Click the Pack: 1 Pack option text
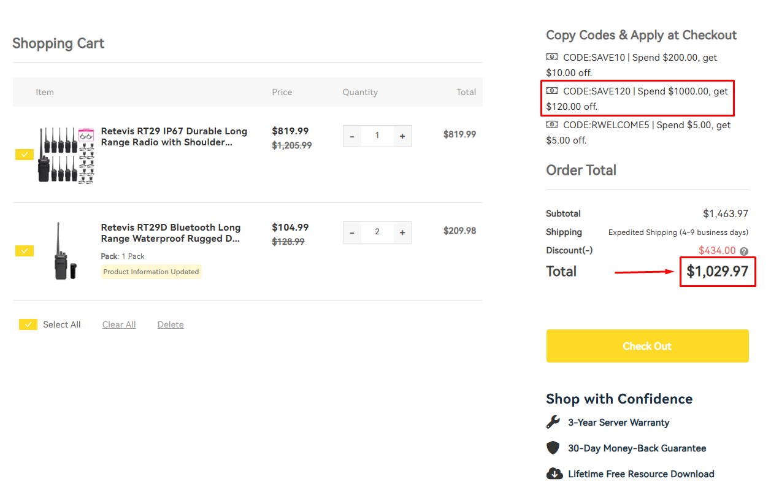The width and height of the screenshot is (771, 487). coord(123,256)
